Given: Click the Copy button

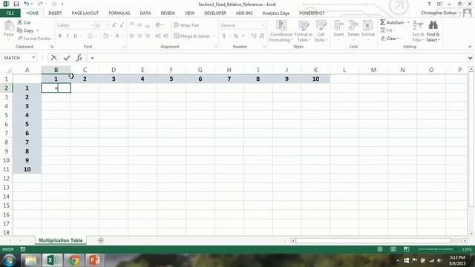Looking at the screenshot, I should point(26,30).
